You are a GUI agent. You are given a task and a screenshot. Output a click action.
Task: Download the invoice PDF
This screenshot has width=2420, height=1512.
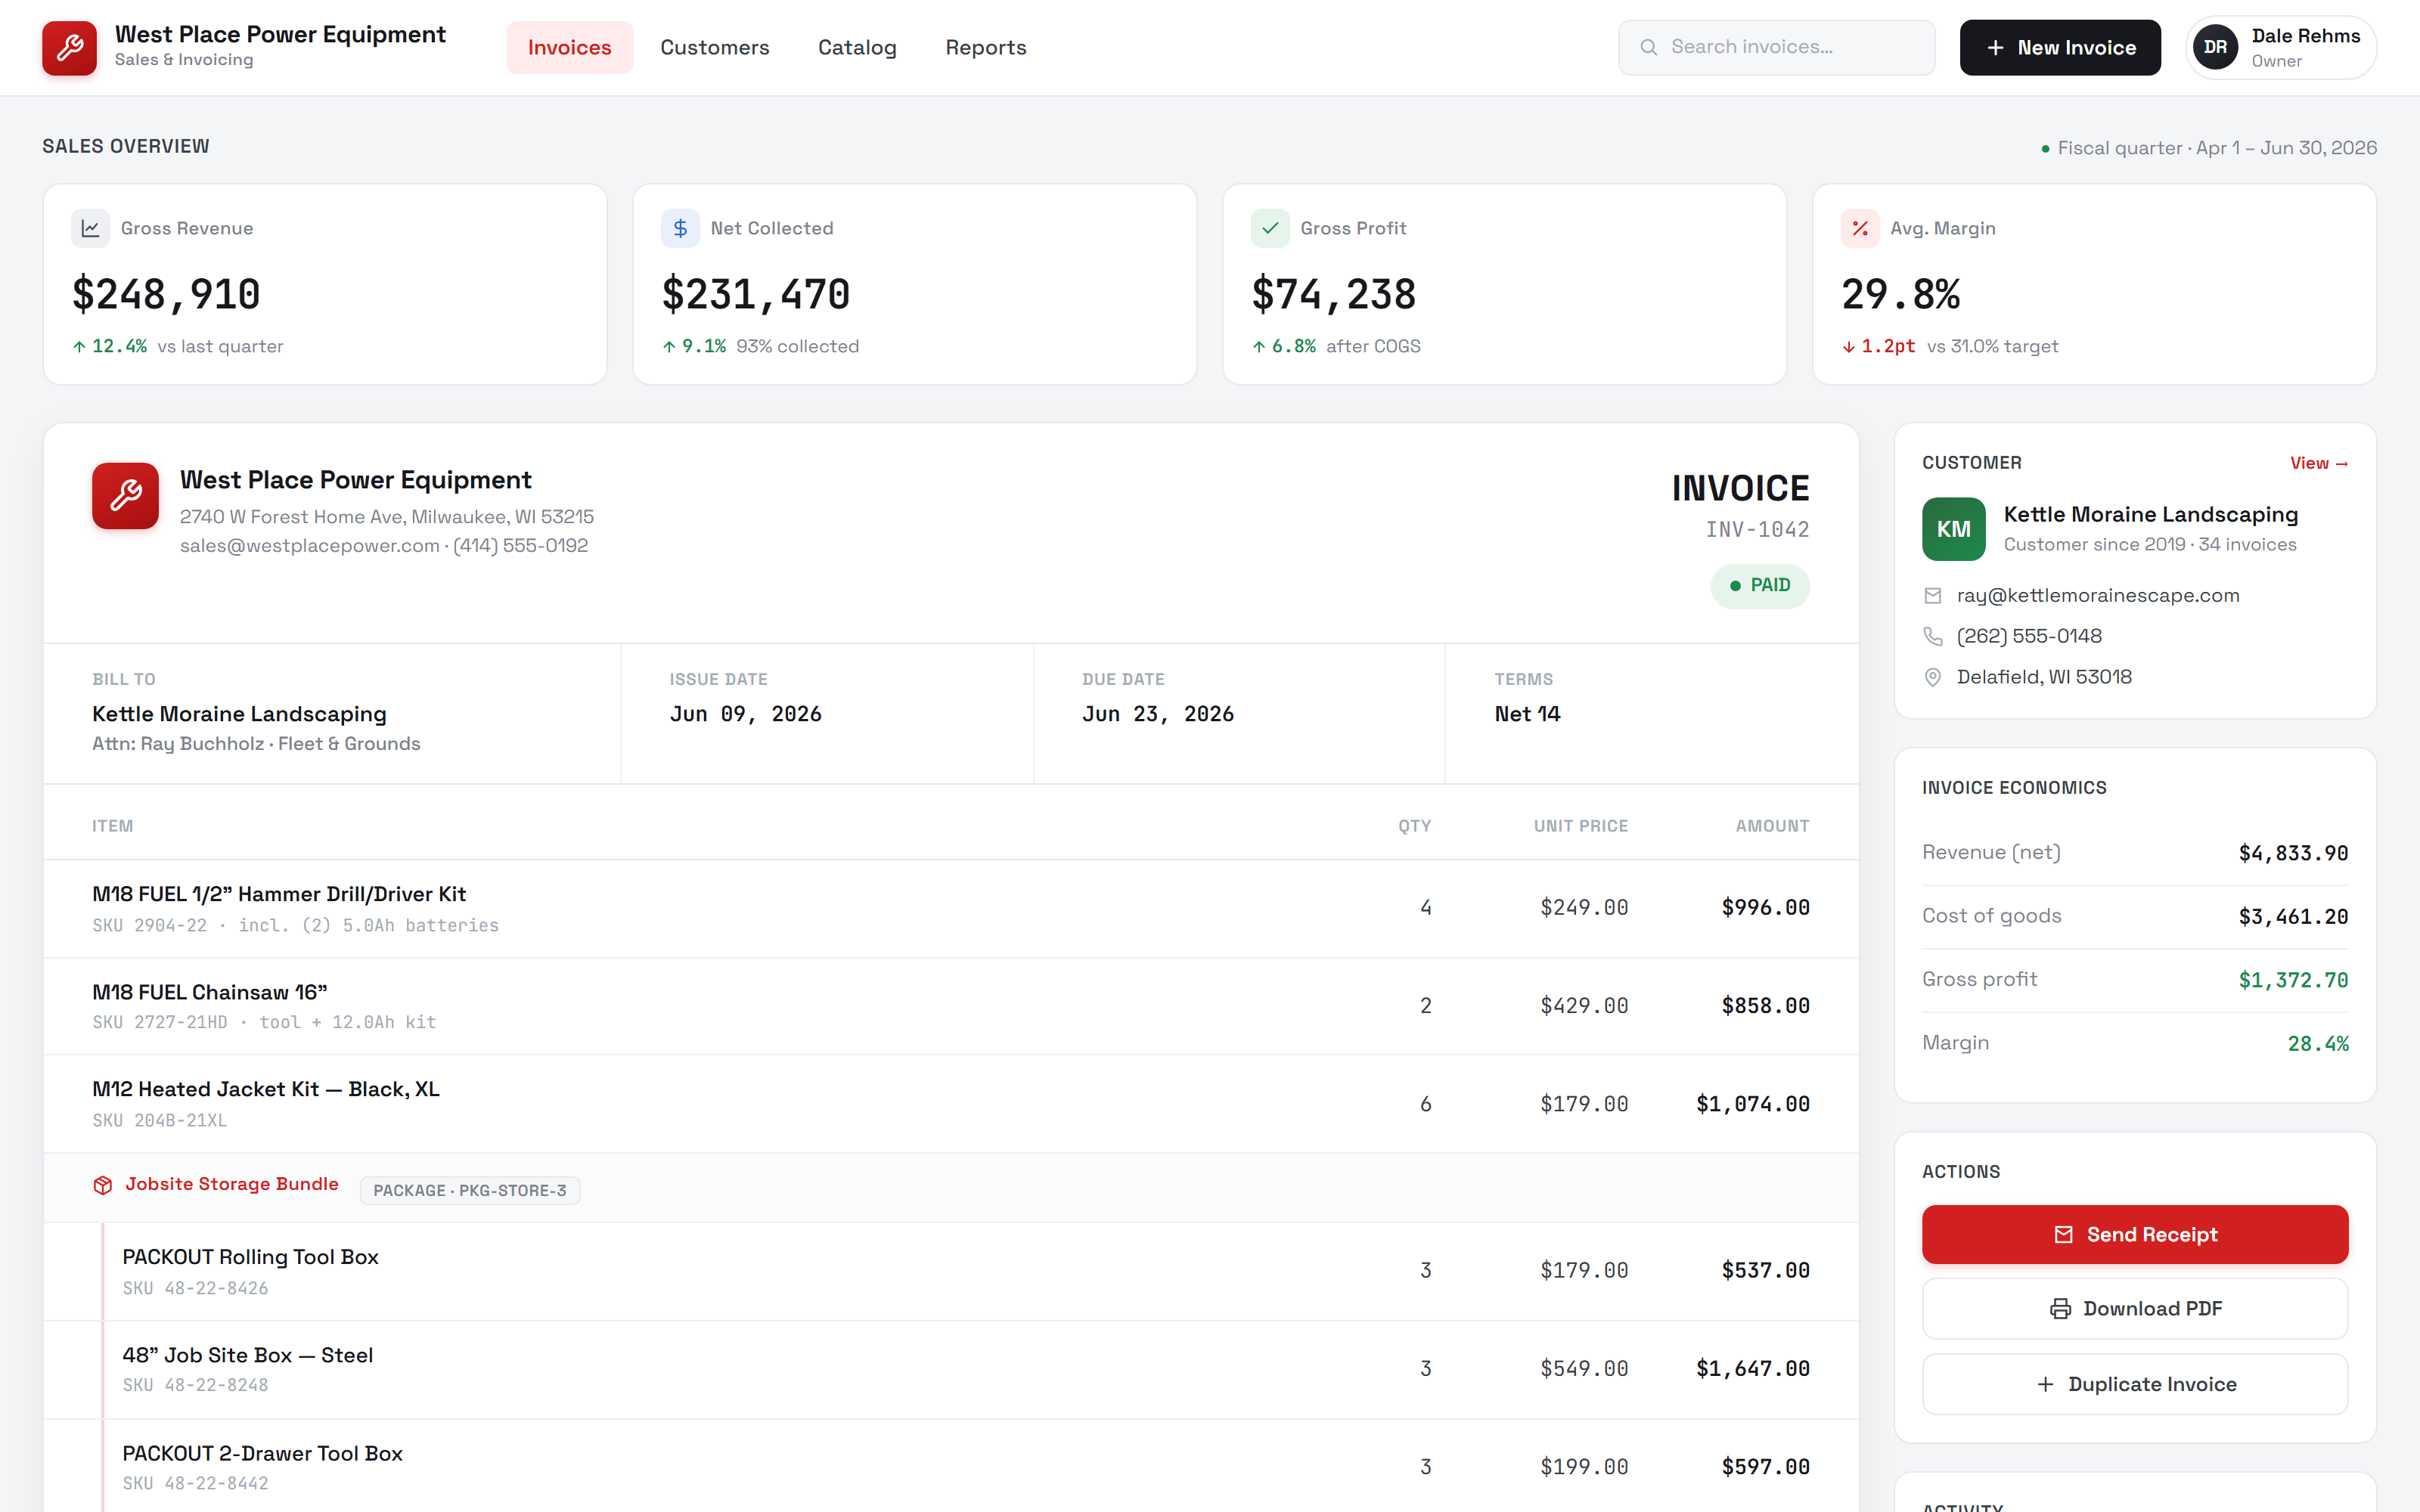pos(2134,1308)
